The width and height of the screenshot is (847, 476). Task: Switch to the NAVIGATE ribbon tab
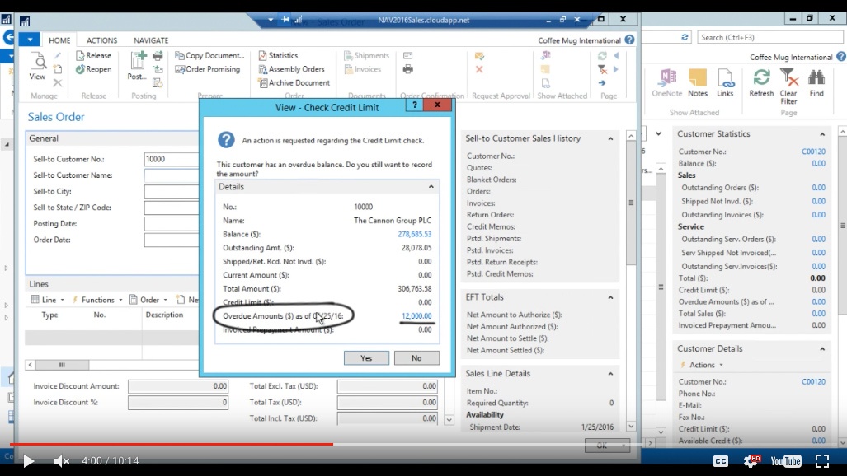coord(151,40)
